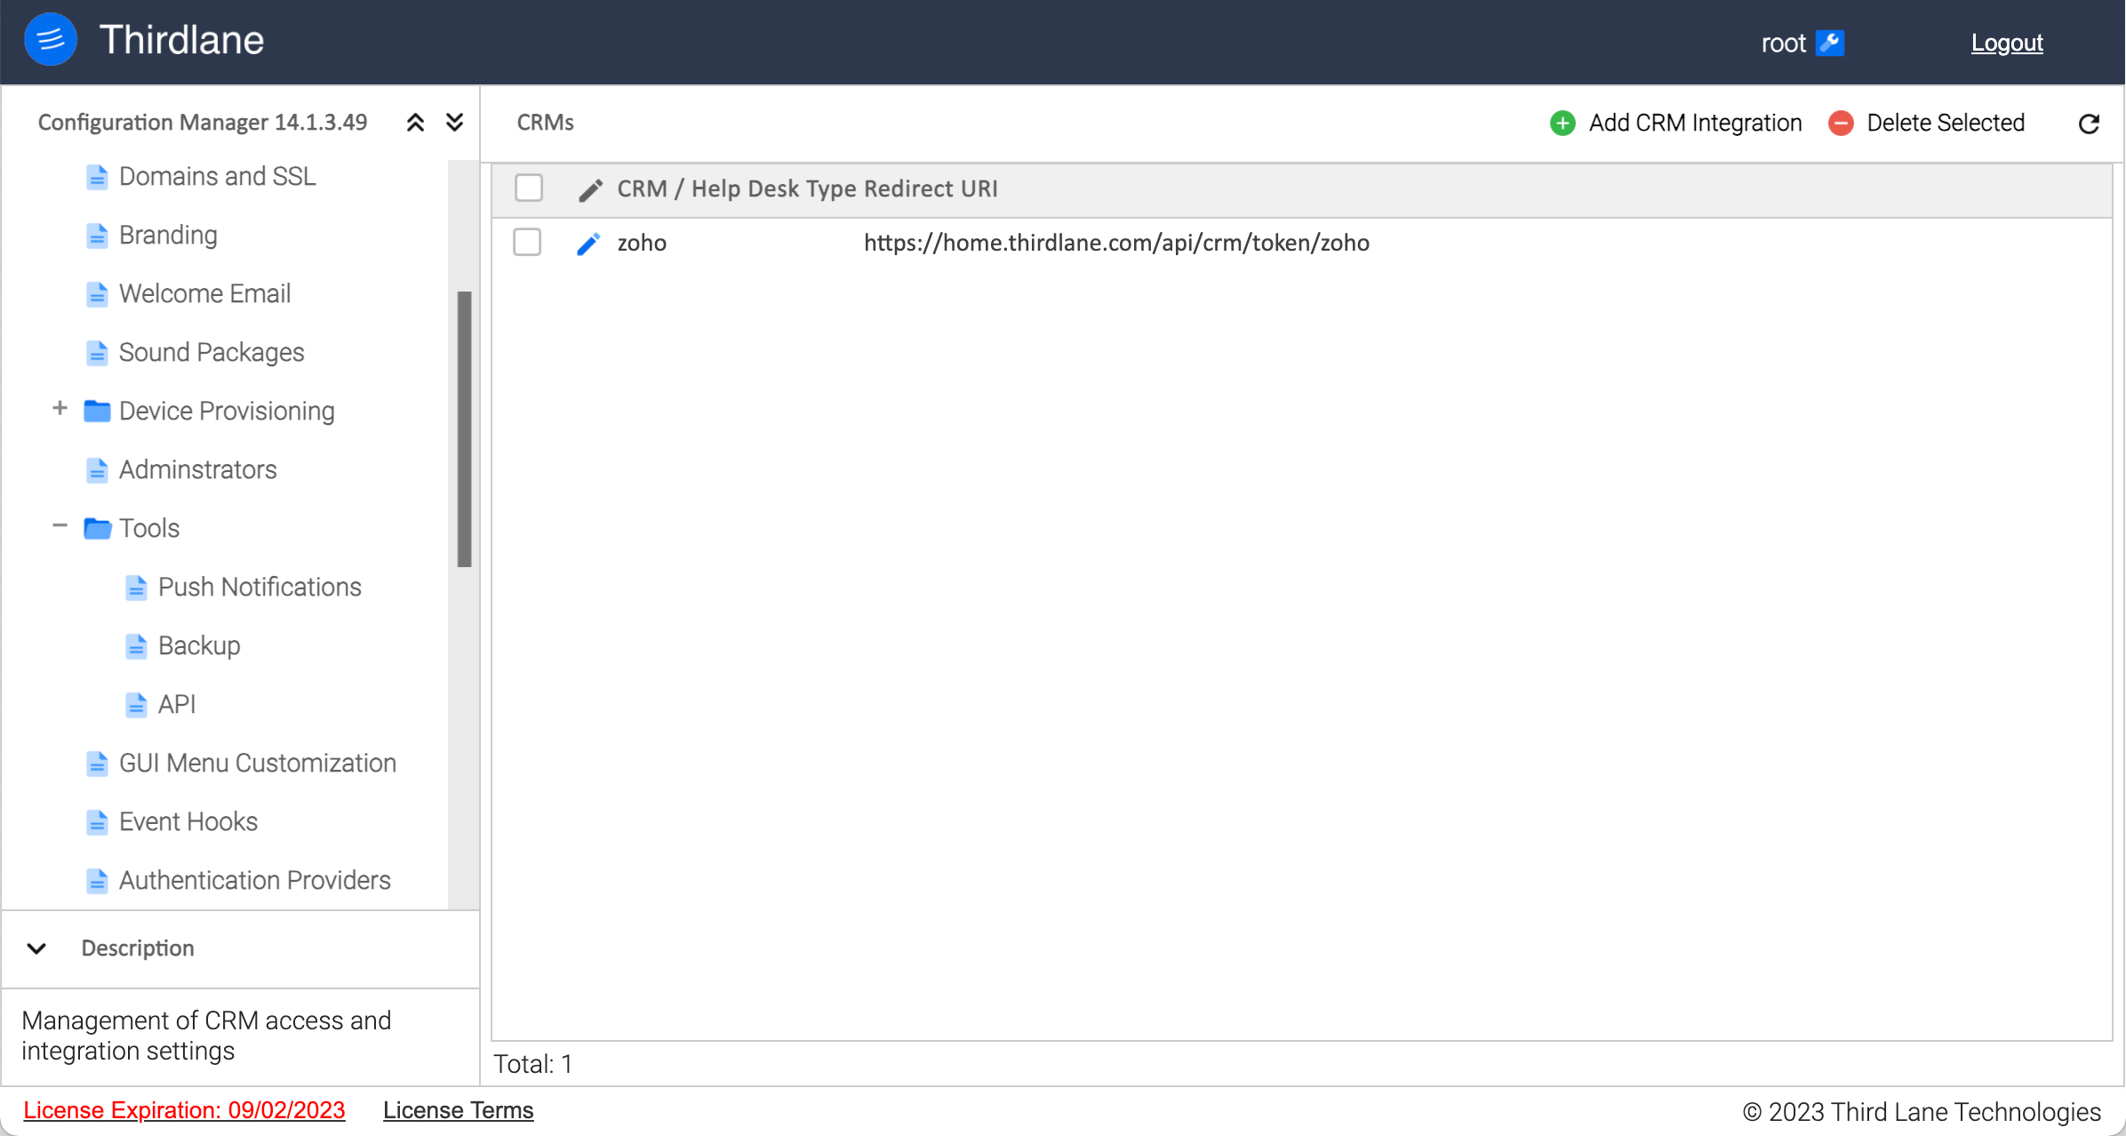Open the License Expiration link
The image size is (2126, 1136).
(184, 1110)
